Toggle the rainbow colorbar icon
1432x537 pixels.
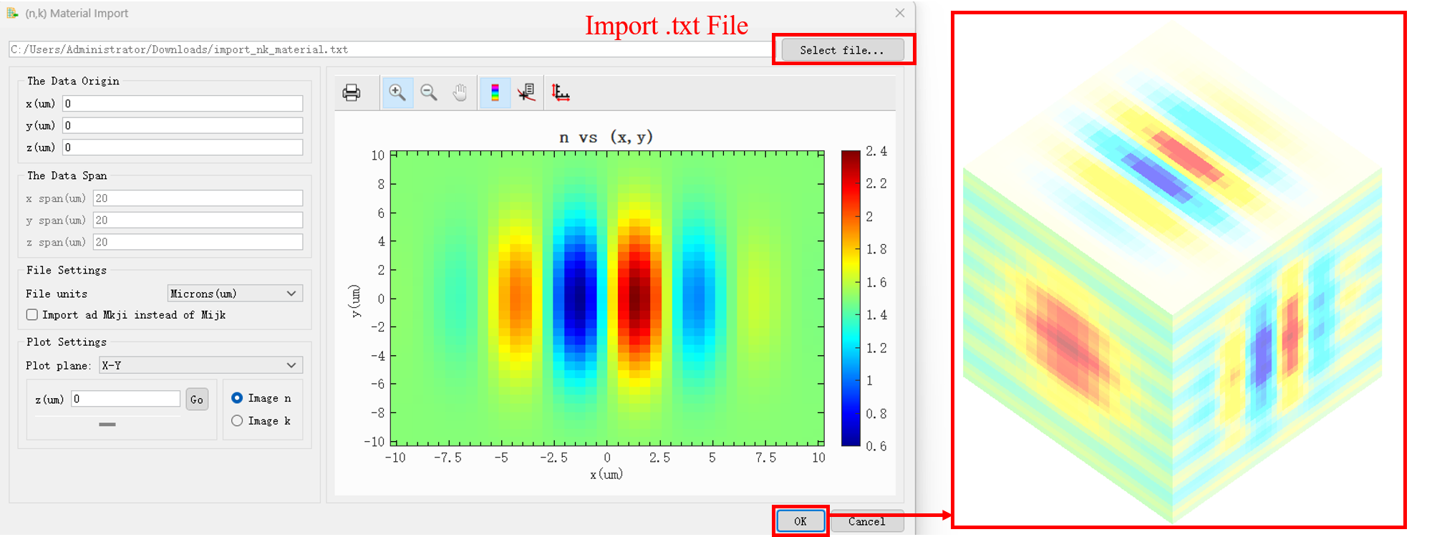(495, 92)
